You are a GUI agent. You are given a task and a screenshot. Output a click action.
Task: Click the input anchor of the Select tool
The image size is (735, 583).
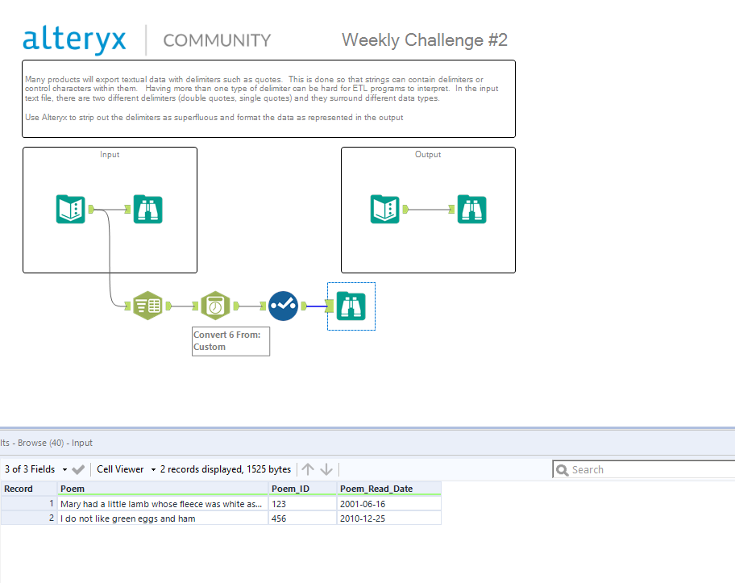coord(263,306)
